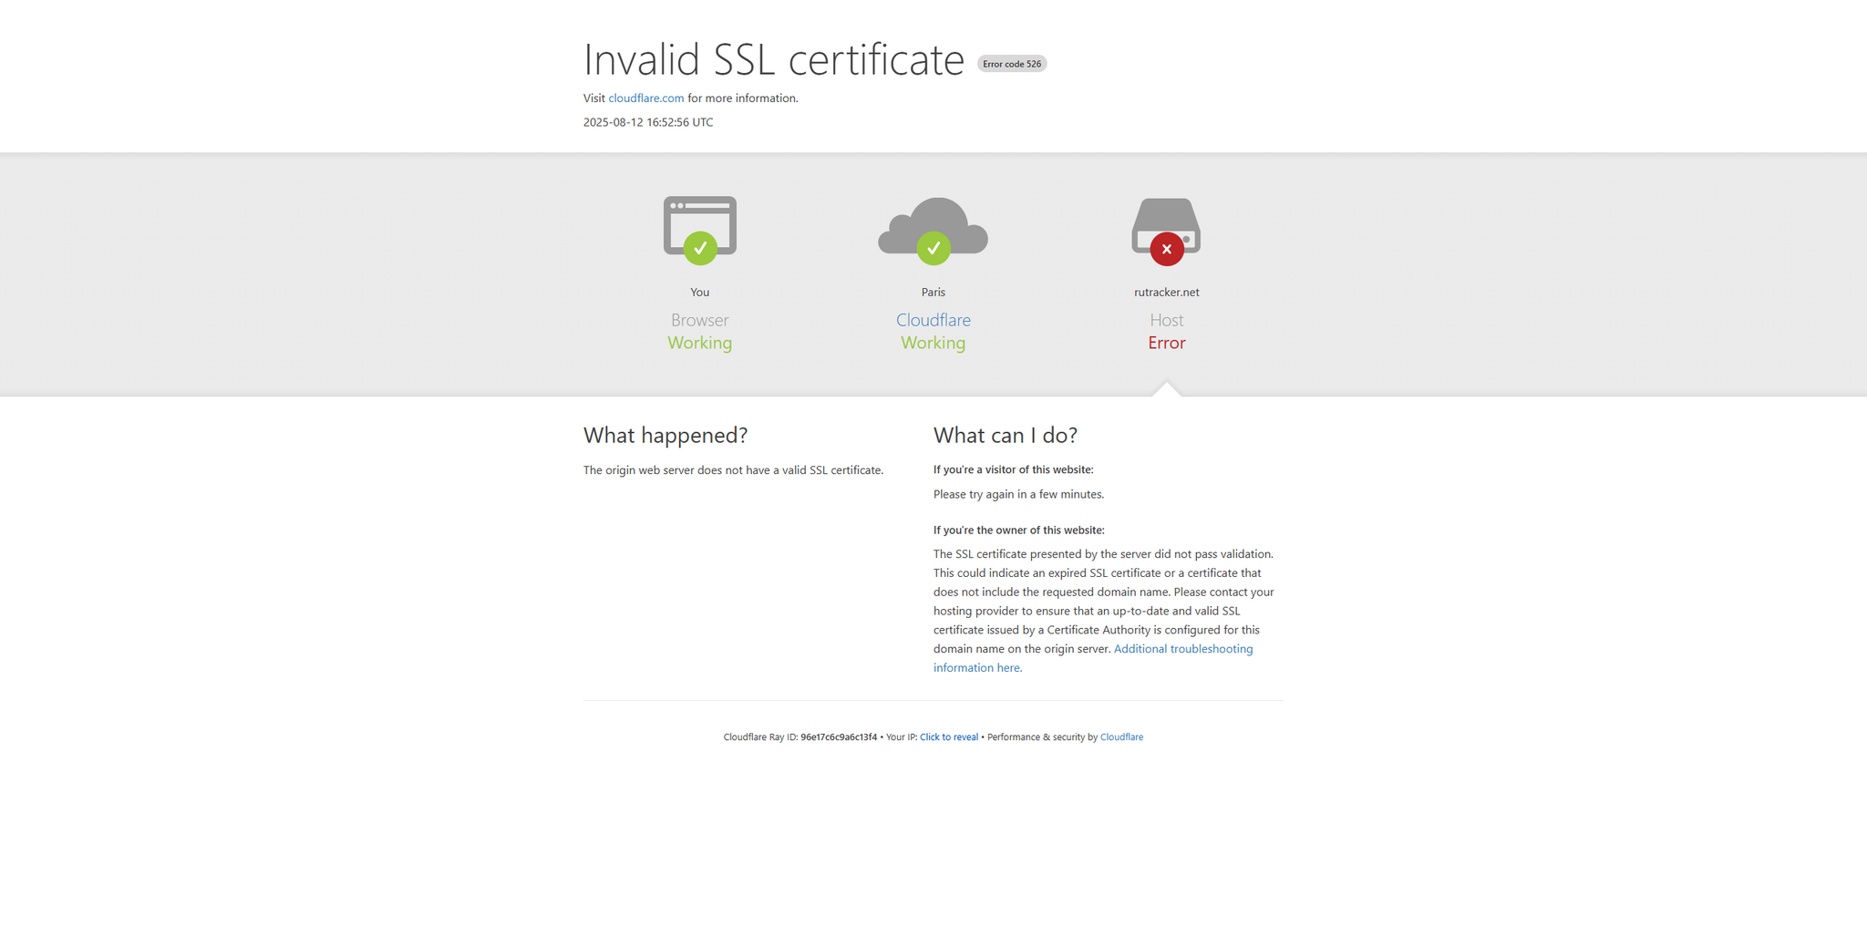Click the green checkmark on the cloud icon

(x=933, y=248)
